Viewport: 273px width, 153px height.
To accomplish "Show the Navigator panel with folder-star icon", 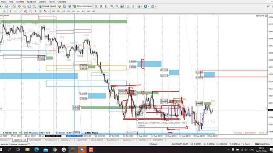I will pos(24,6).
